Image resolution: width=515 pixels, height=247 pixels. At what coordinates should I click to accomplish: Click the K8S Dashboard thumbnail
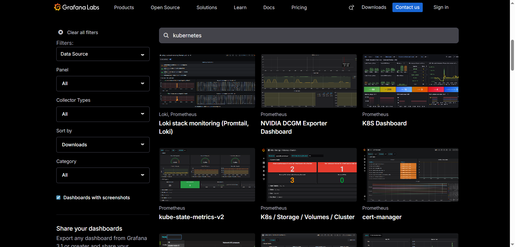coord(410,81)
